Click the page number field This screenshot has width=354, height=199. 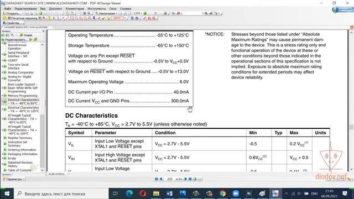(170, 179)
